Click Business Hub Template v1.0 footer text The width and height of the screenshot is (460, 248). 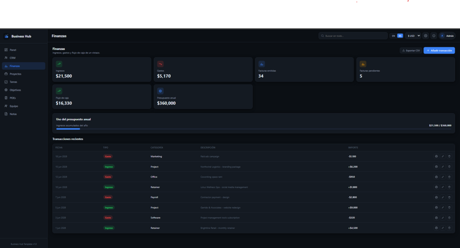24,244
